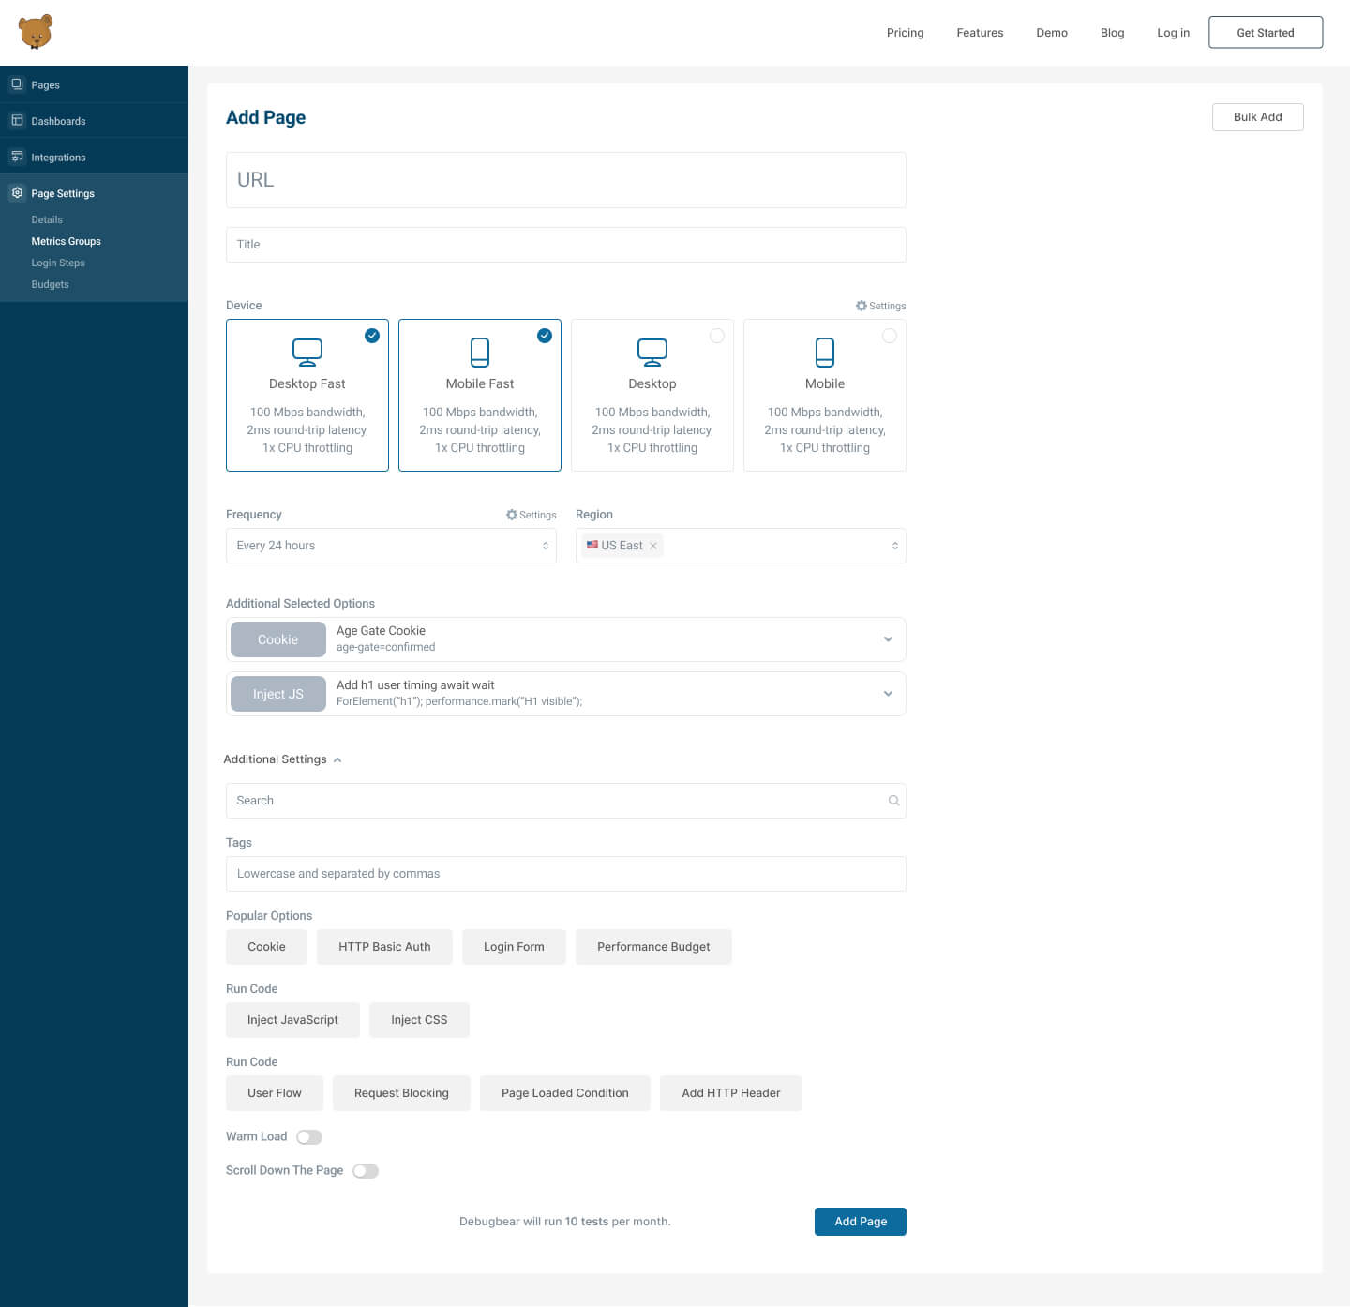Click the Bulk Add button
The width and height of the screenshot is (1350, 1307).
[x=1257, y=117]
